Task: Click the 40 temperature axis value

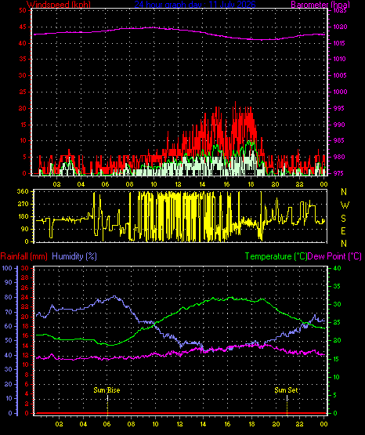Action: pos(337,268)
